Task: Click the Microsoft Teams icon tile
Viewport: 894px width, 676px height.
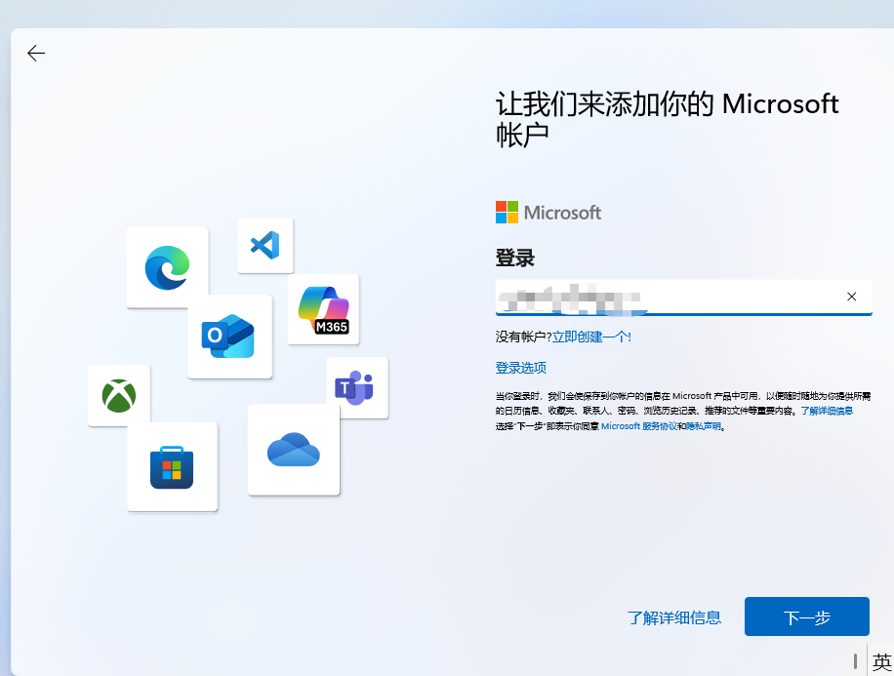Action: click(357, 387)
